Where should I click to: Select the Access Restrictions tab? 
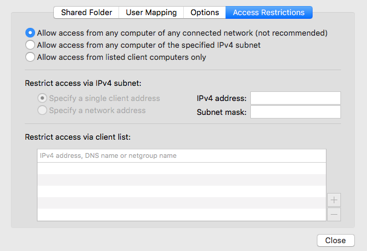tap(268, 13)
